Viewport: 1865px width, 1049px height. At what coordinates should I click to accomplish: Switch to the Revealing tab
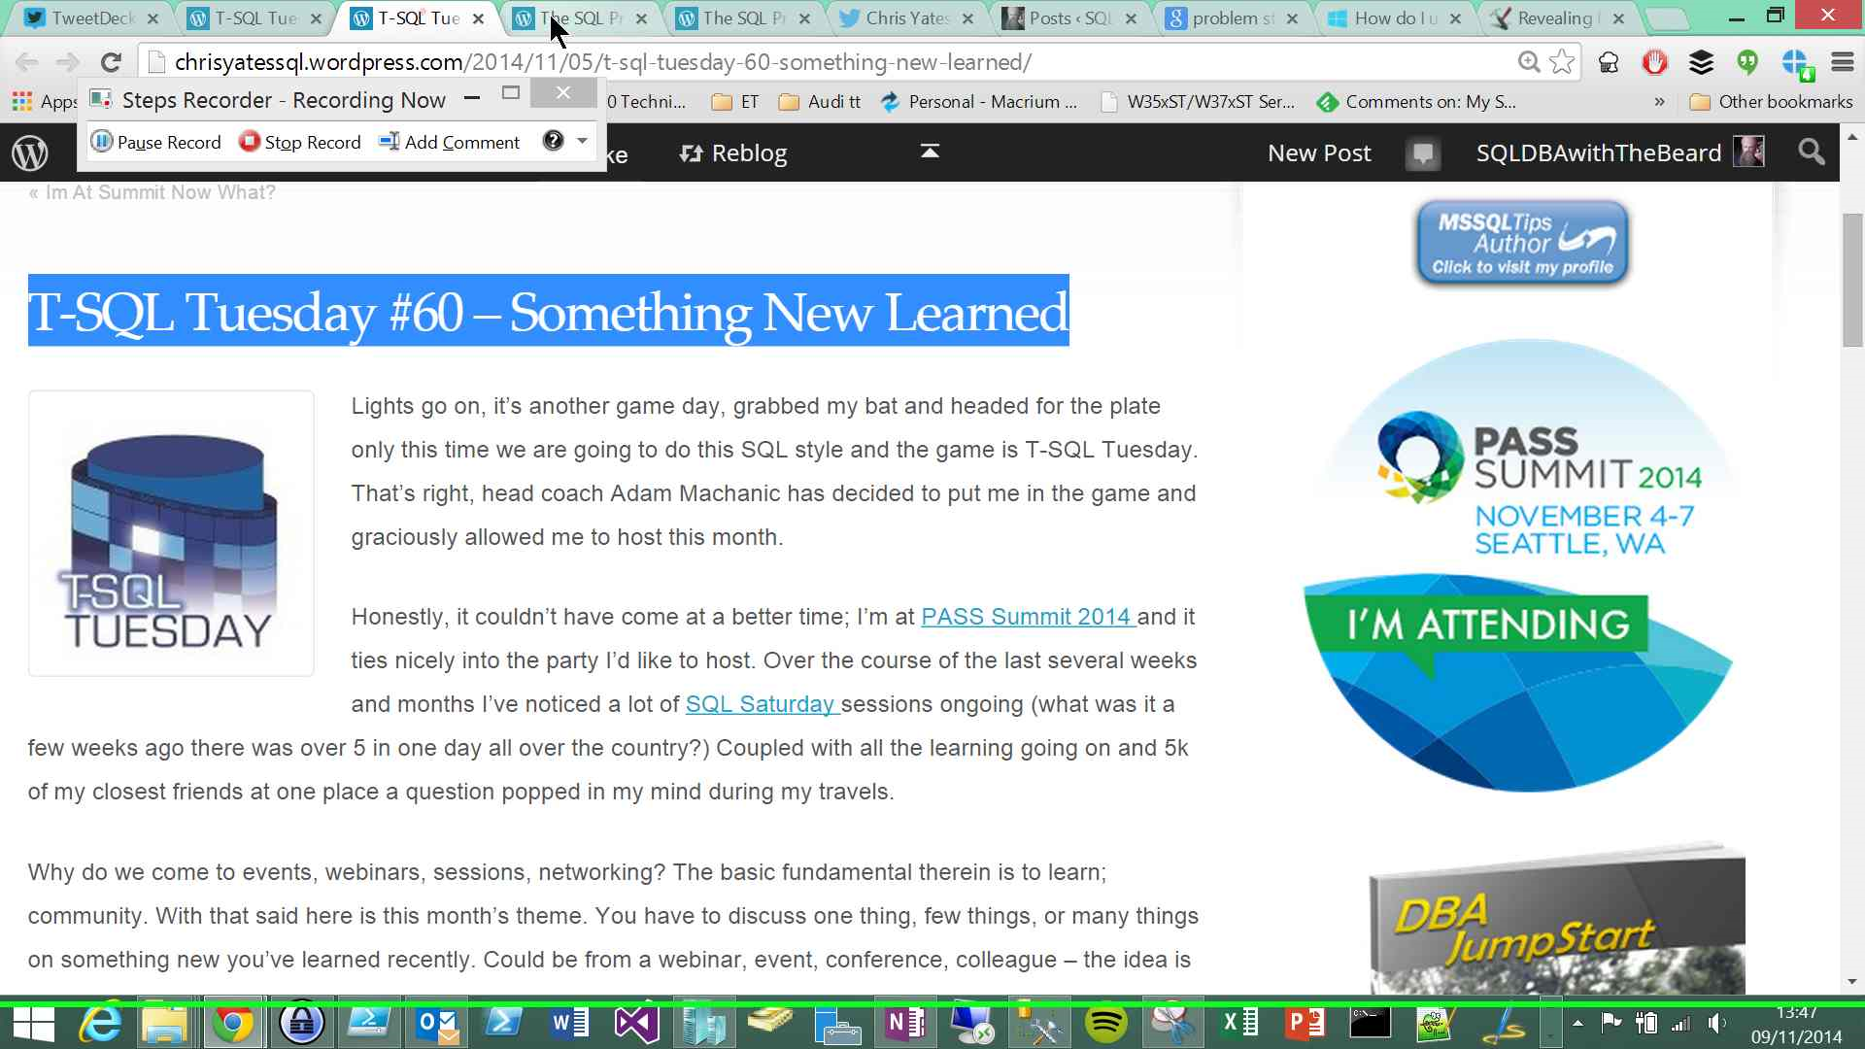click(1556, 18)
